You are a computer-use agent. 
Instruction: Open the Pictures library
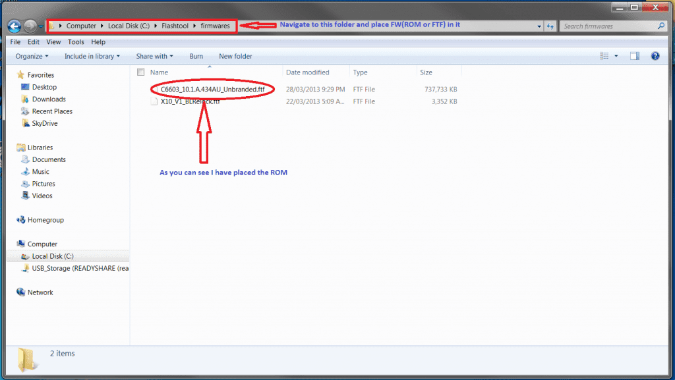click(x=44, y=184)
